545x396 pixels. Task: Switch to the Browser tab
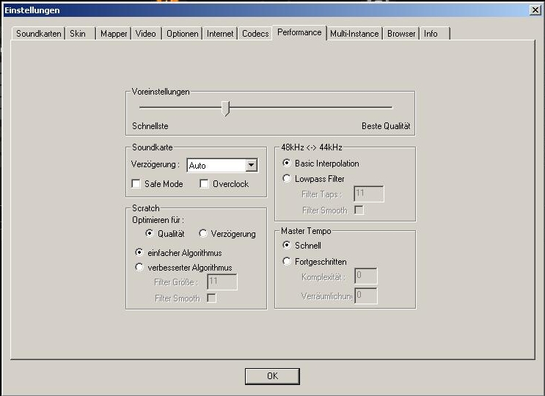point(401,34)
